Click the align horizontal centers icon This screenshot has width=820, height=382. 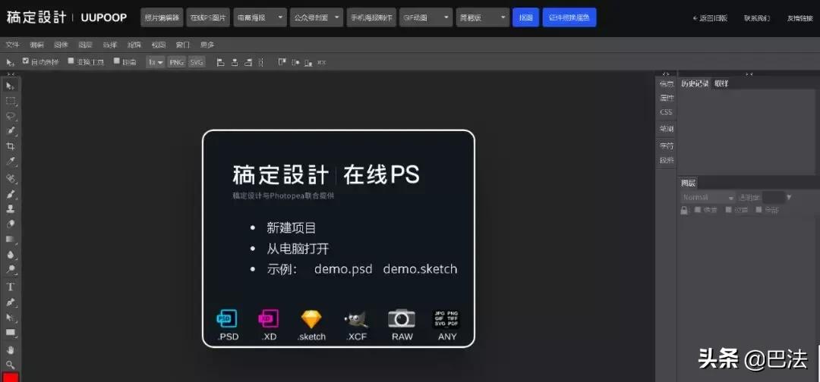point(235,62)
